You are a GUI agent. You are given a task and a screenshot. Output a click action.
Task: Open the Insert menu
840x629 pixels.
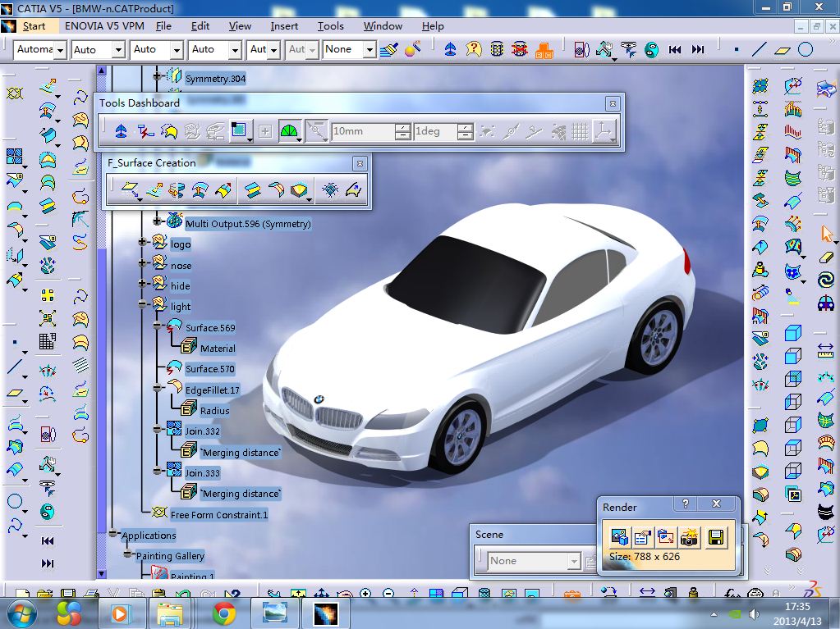tap(284, 25)
